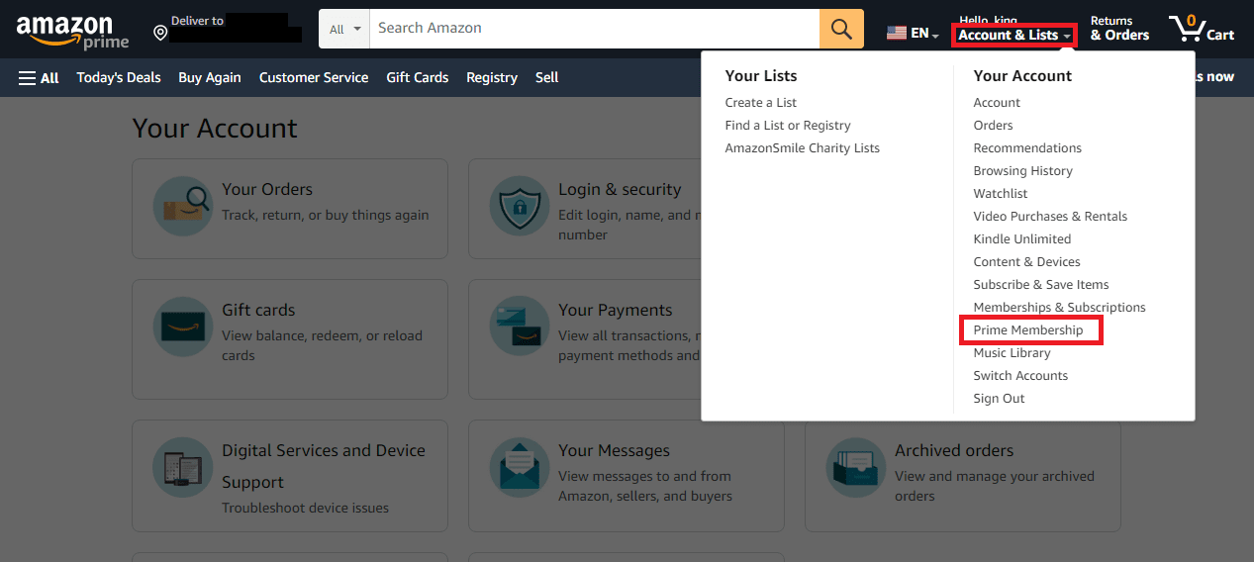1254x562 pixels.
Task: Open Registry in nav bar
Action: click(492, 77)
